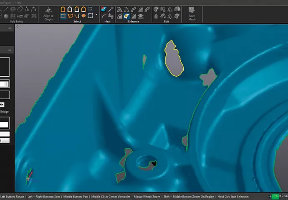Click the yellow-outlined hole in the mesh
288x200 pixels.
point(174,58)
